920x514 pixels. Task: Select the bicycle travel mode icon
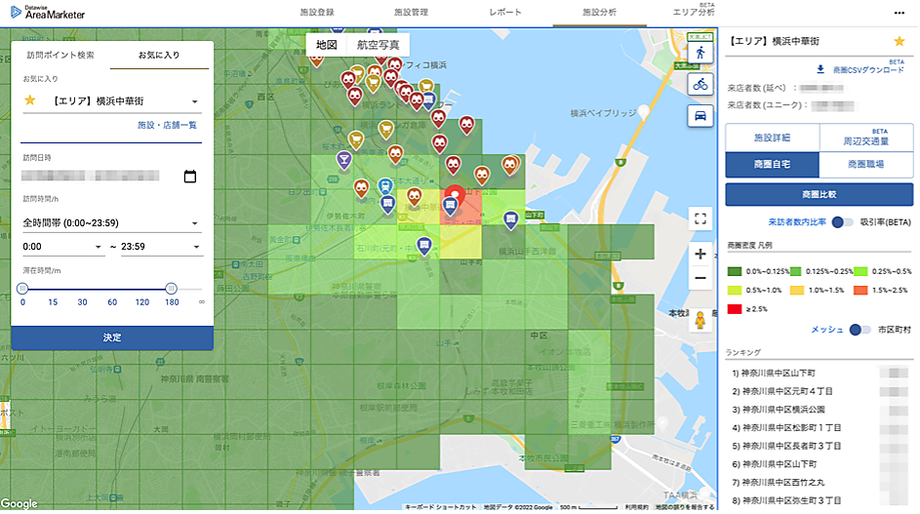coord(700,84)
